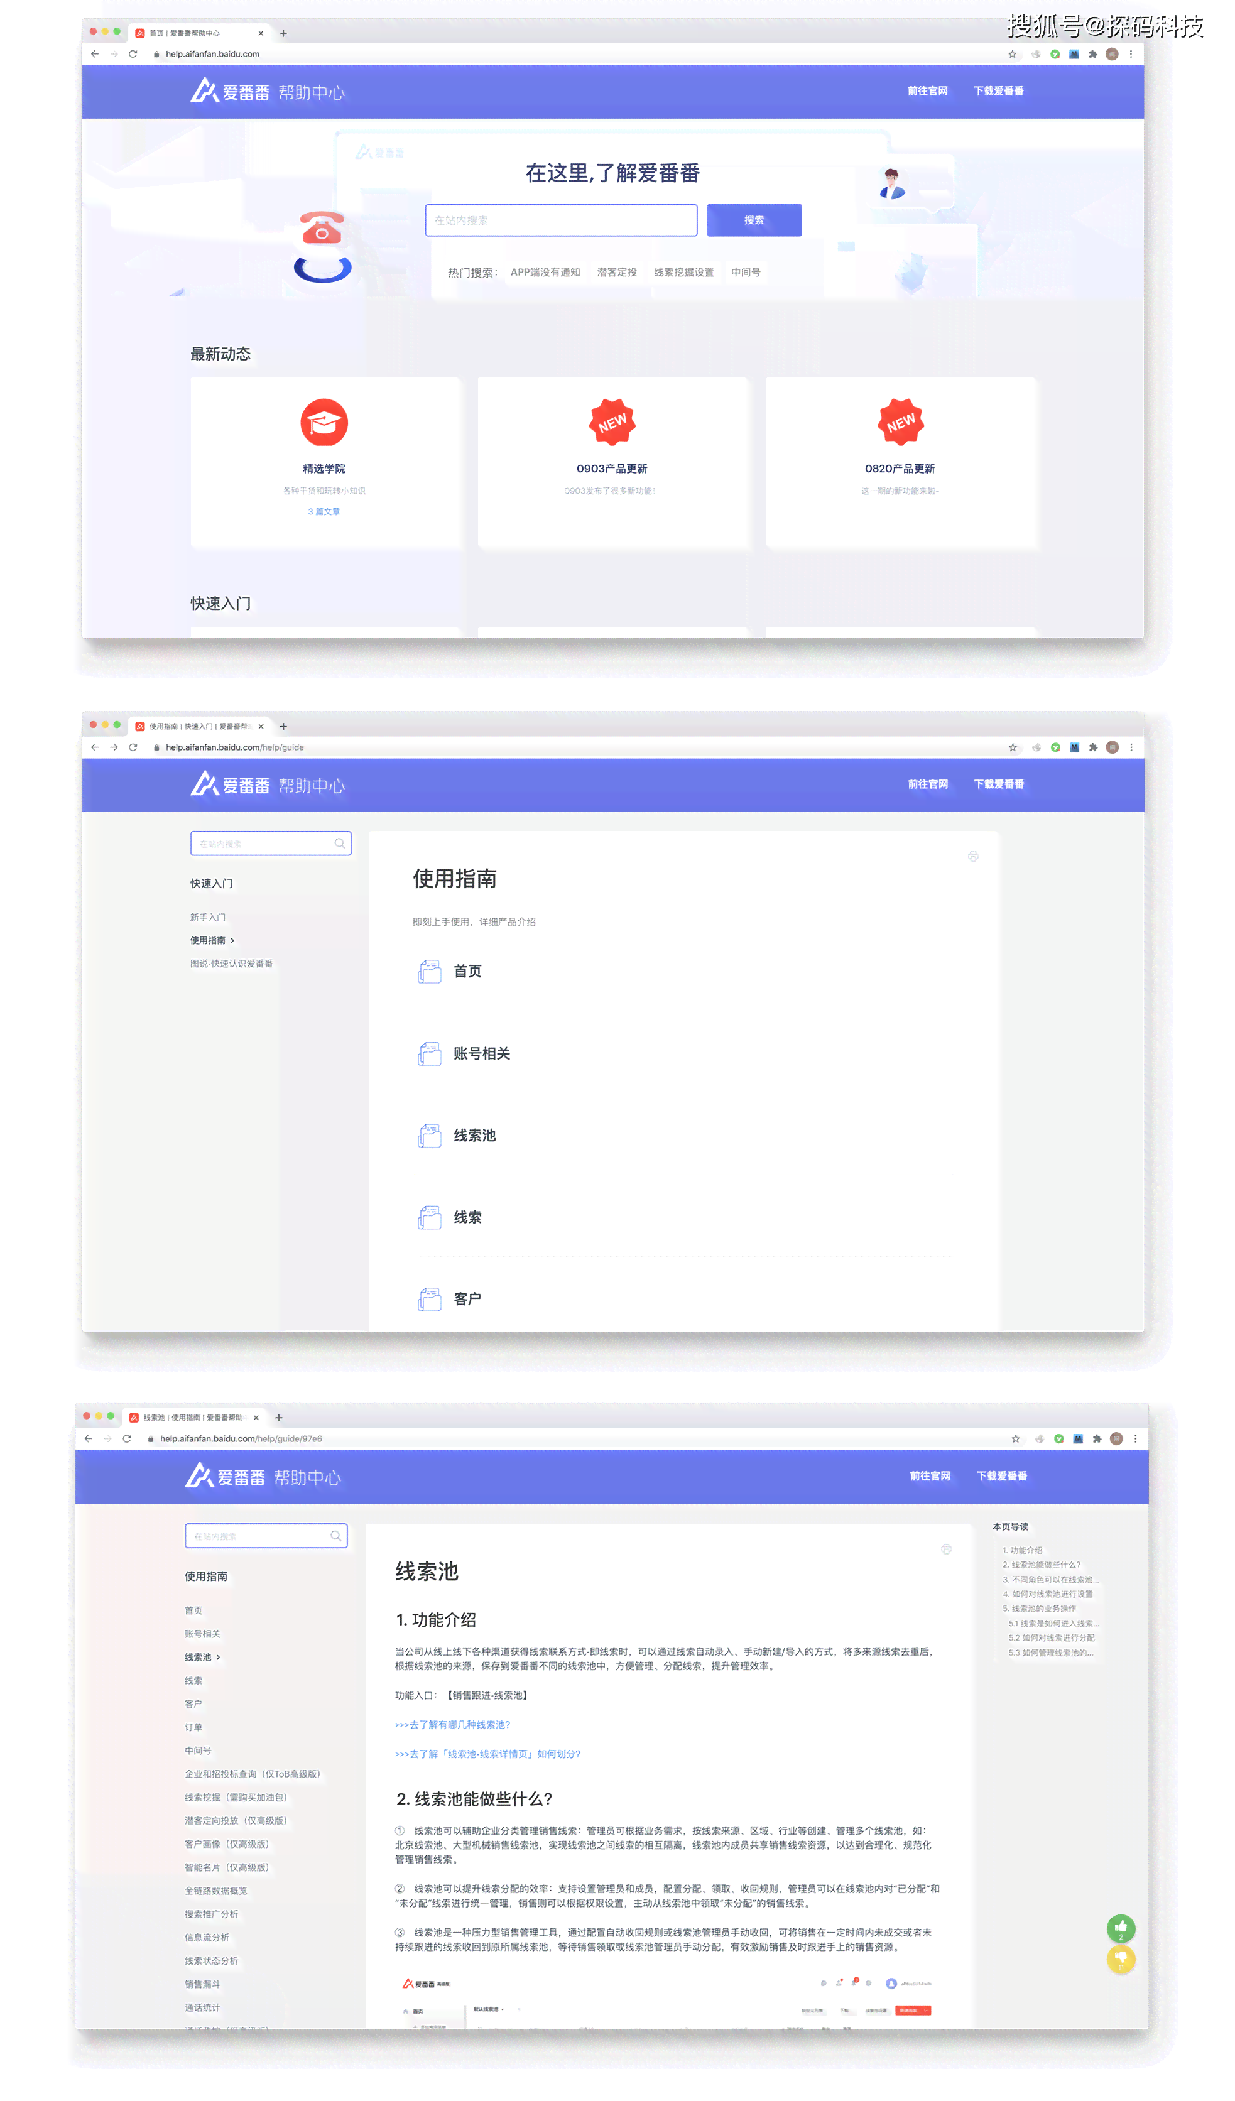Expand the 线索池 chevron in the article sidebar
Viewport: 1235px width, 2101px height.
(x=219, y=1658)
